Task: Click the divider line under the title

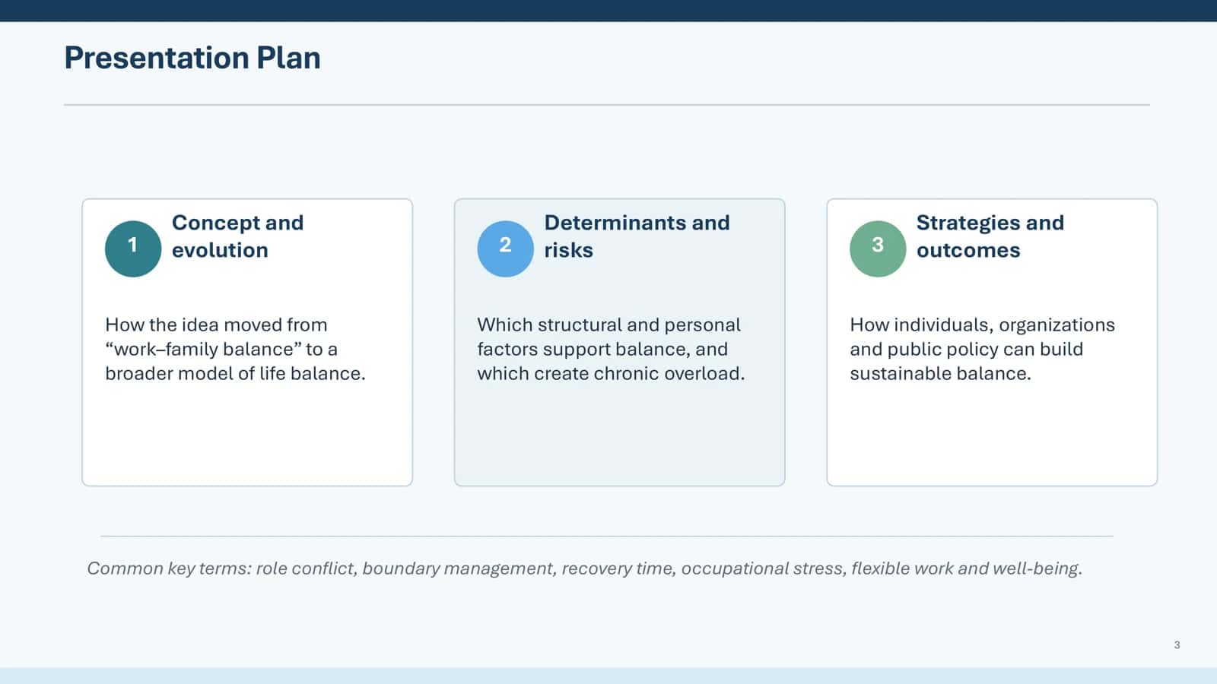Action: 607,105
